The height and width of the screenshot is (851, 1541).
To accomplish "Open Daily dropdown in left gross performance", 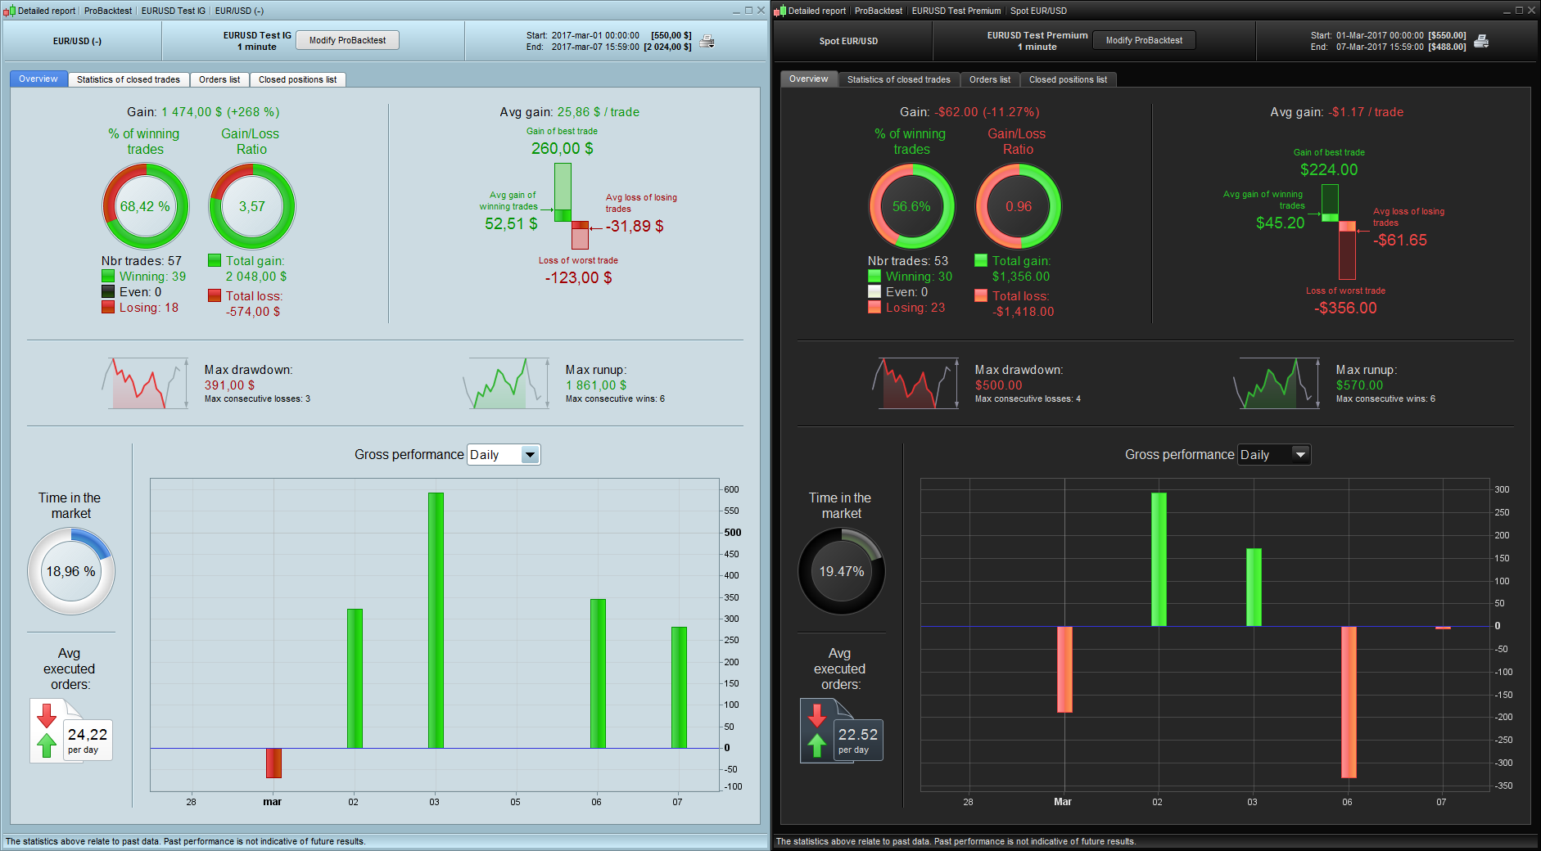I will tap(504, 455).
